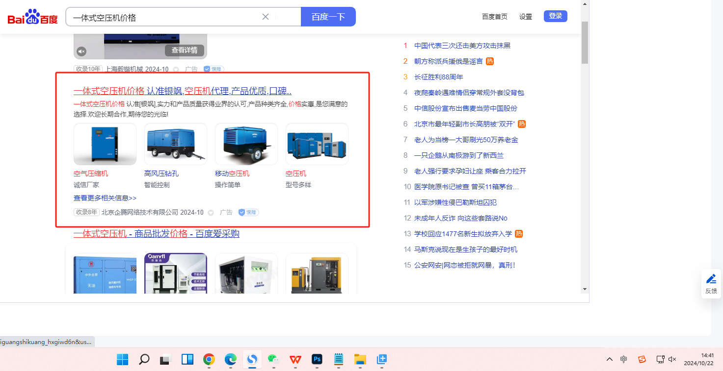This screenshot has width=723, height=371.
Task: Open hot search 一只企鹅从南极游到了新西兰
Action: (x=459, y=155)
